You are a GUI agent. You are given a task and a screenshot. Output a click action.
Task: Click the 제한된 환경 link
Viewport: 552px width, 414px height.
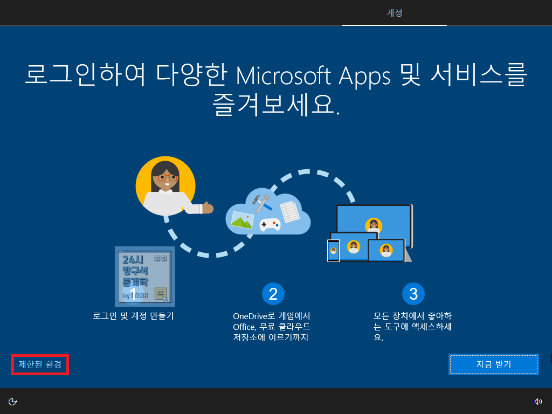(x=40, y=364)
